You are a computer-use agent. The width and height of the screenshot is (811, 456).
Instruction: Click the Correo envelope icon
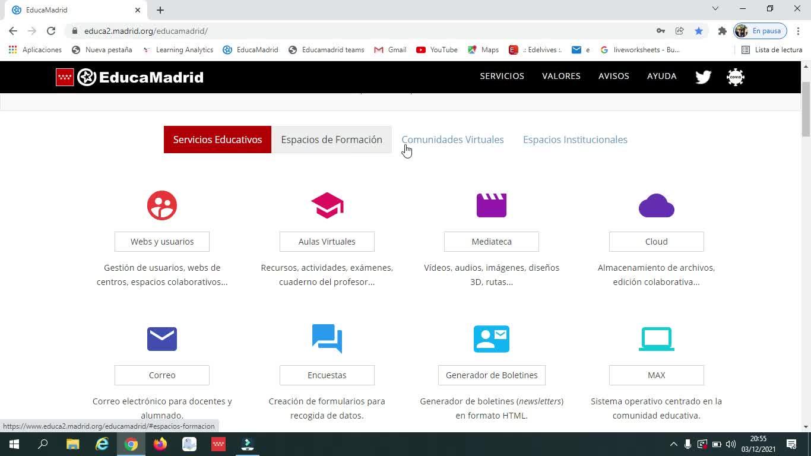coord(162,339)
